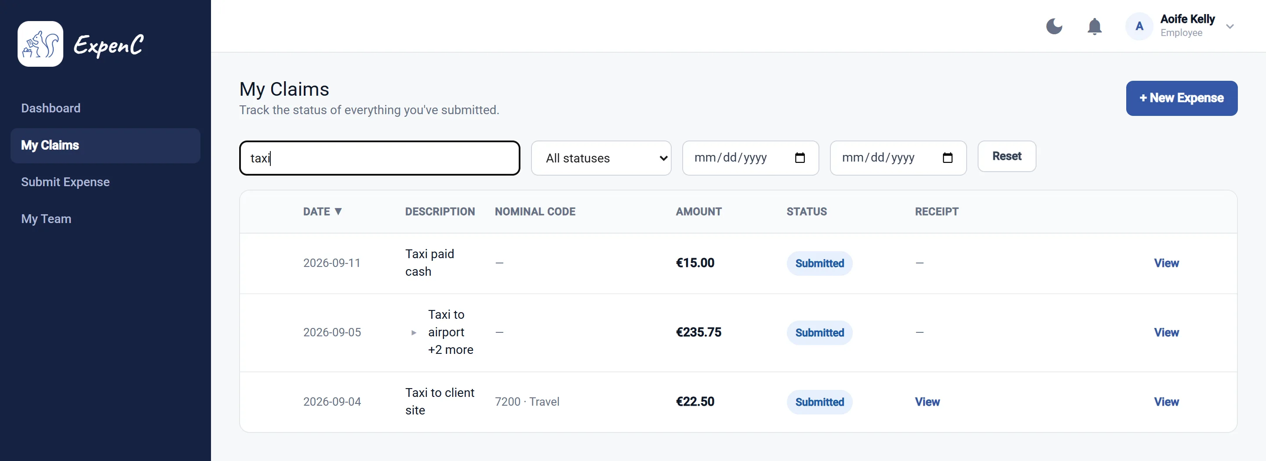Image resolution: width=1266 pixels, height=461 pixels.
Task: Click the date 2026-09-04 cell
Action: pos(332,402)
